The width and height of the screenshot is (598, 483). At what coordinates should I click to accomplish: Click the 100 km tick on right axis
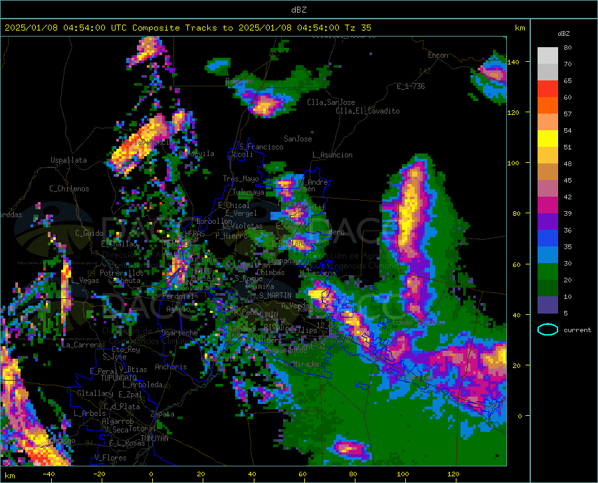513,163
